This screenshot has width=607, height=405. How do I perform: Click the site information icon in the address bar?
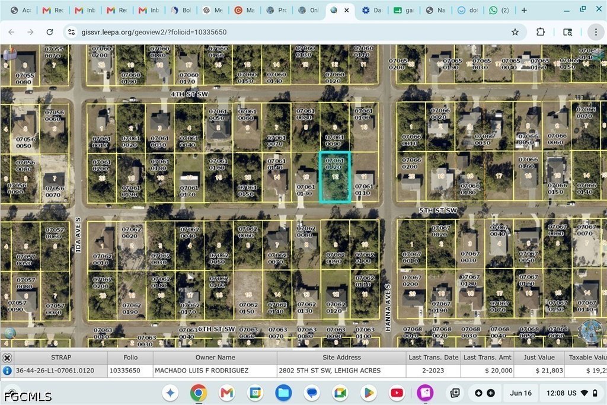72,32
